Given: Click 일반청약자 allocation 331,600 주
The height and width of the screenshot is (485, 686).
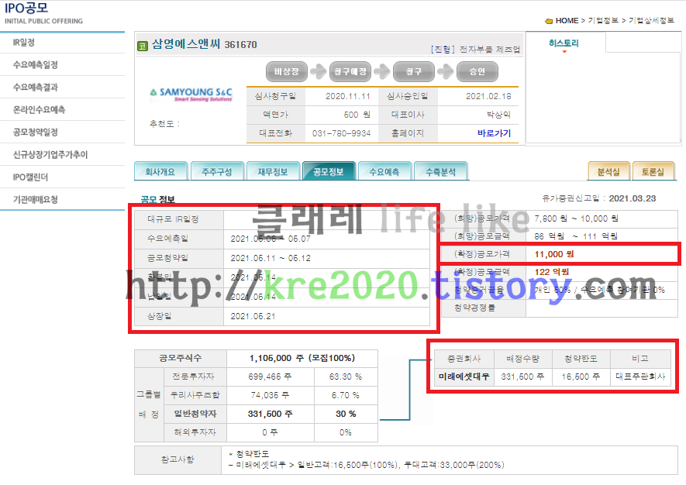Looking at the screenshot, I should tap(270, 414).
